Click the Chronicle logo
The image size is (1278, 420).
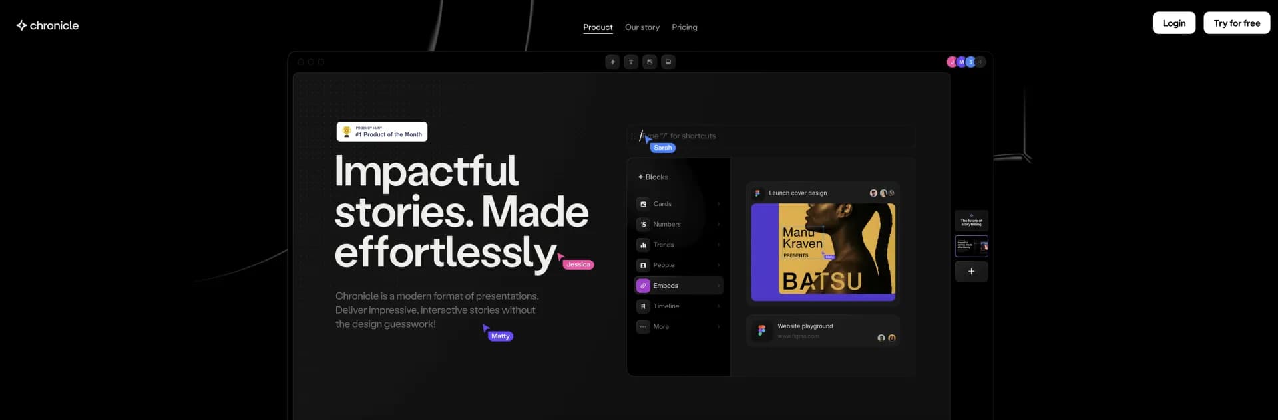point(47,25)
